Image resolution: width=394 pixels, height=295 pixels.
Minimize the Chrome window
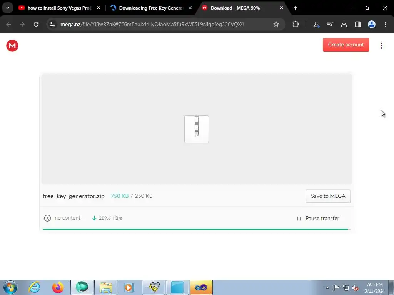click(x=349, y=8)
